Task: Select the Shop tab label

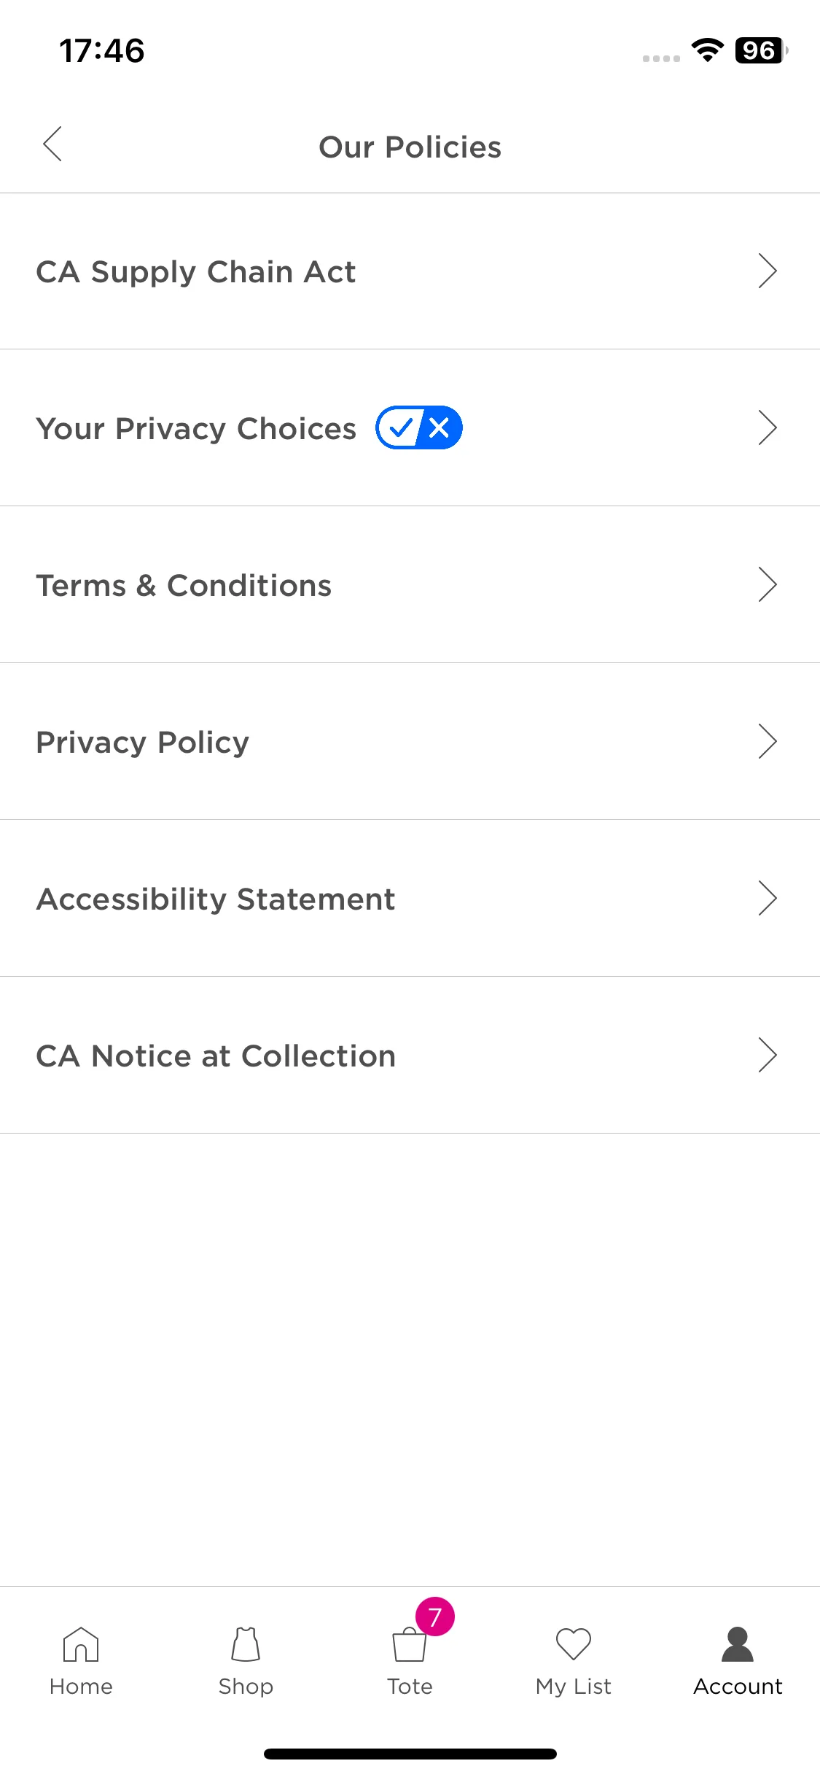Action: click(x=246, y=1687)
